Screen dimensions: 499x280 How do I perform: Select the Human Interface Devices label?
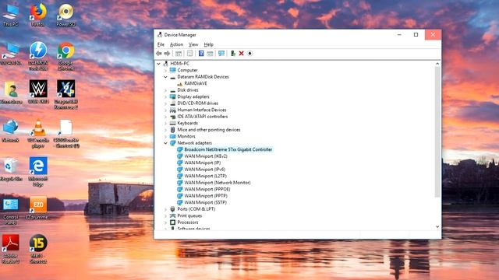pos(202,110)
